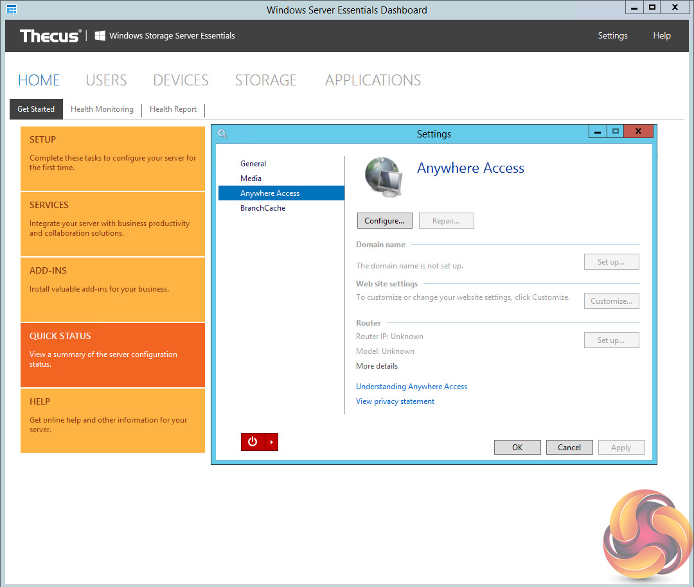
Task: Click Router Set up... button
Action: pos(611,340)
